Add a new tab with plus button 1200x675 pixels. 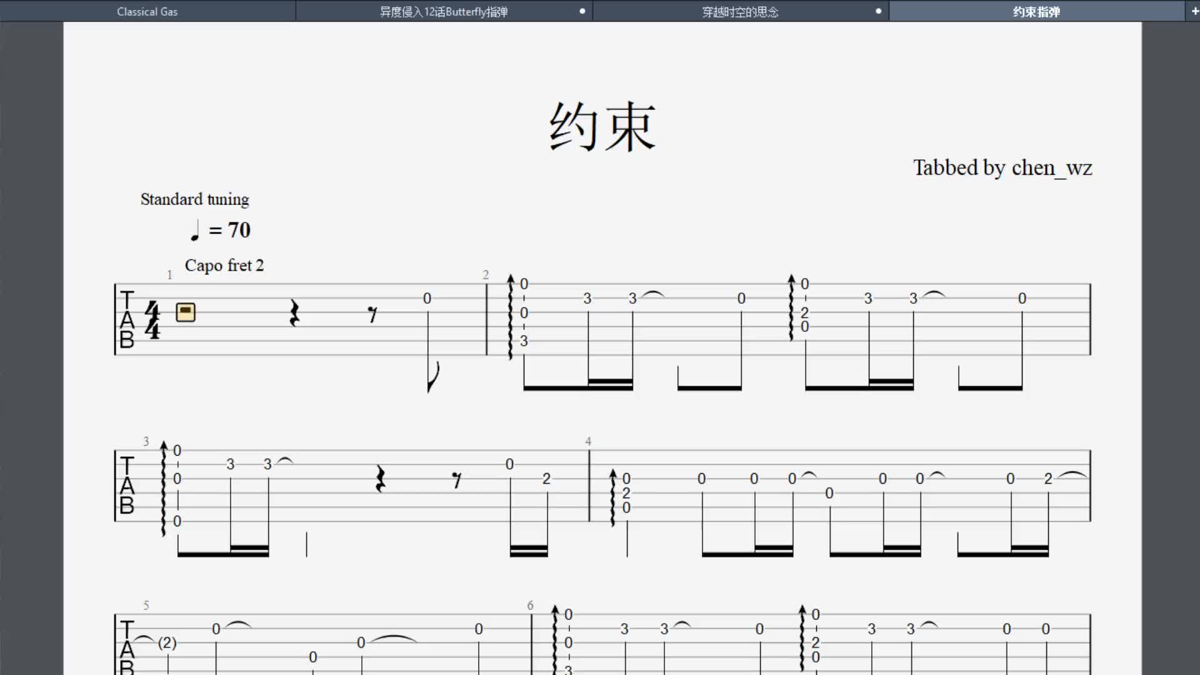click(x=1194, y=11)
